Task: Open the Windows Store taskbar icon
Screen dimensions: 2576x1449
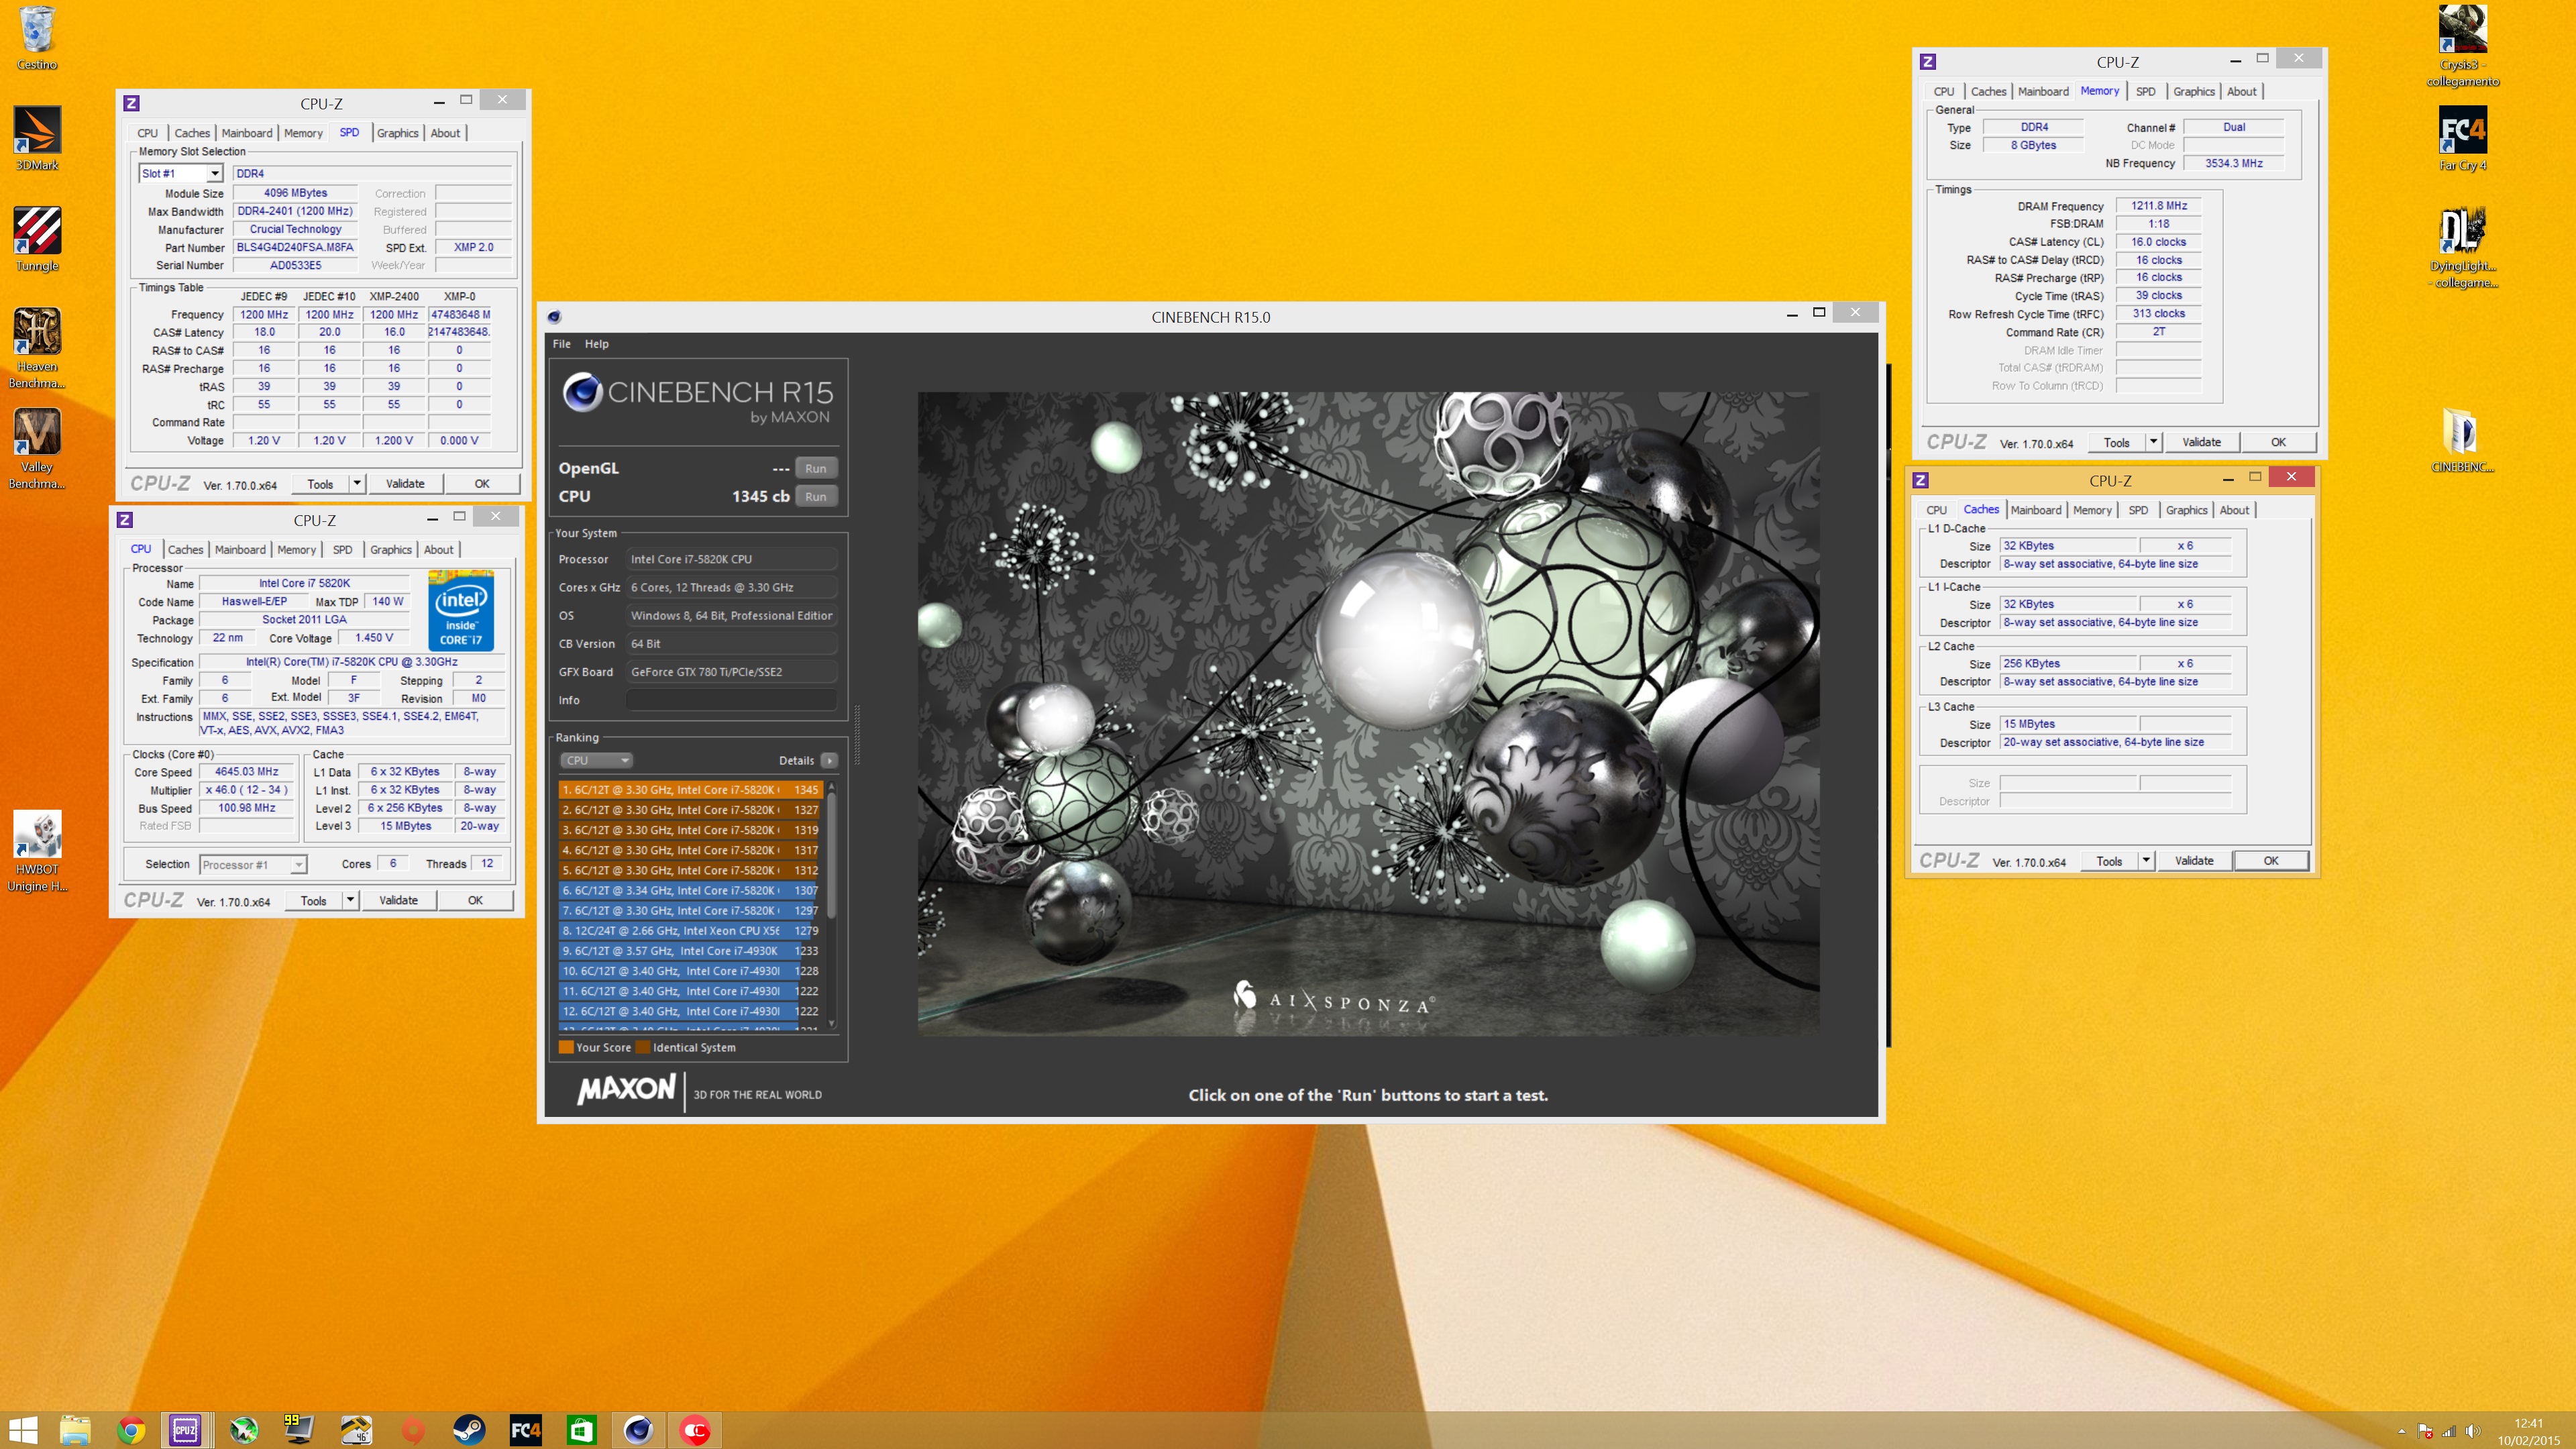Action: 582,1430
